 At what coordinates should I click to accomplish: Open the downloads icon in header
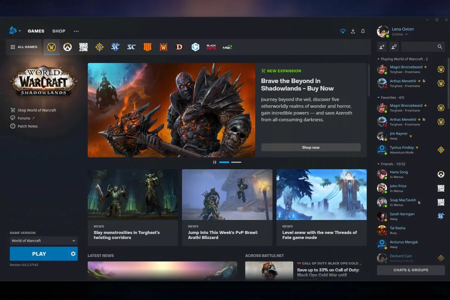pos(353,31)
